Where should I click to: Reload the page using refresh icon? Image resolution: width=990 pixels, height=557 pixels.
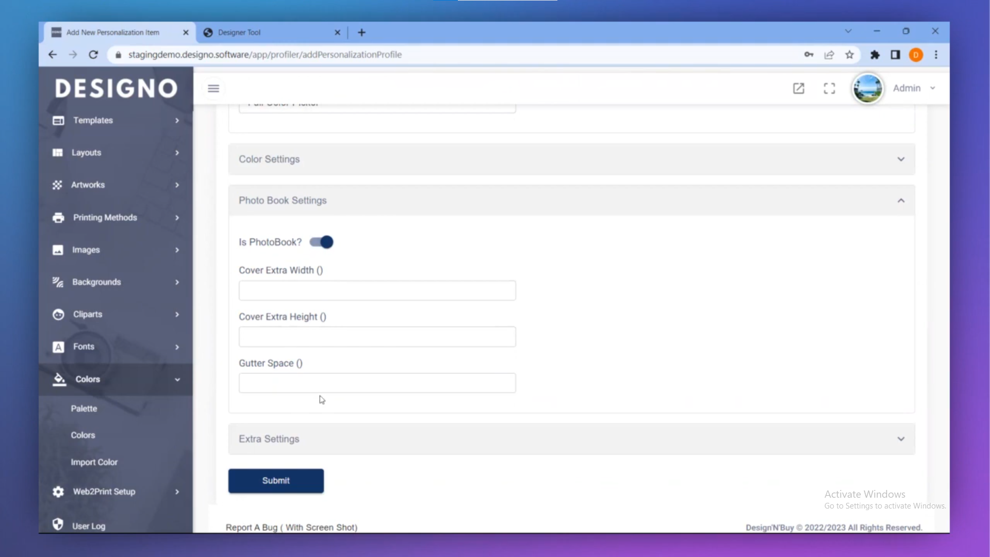[93, 55]
